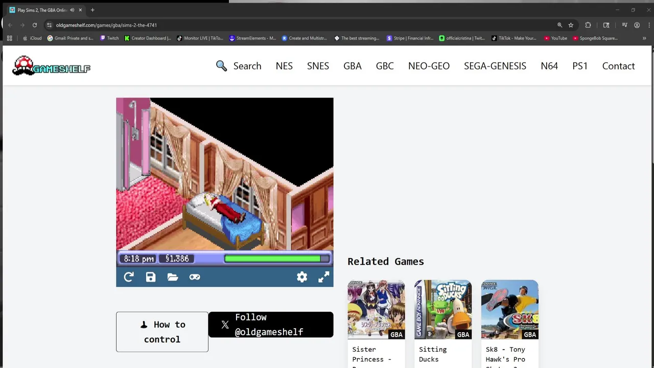Open the emulator gamepad controls icon
Screen dimensions: 654x368
(x=195, y=277)
